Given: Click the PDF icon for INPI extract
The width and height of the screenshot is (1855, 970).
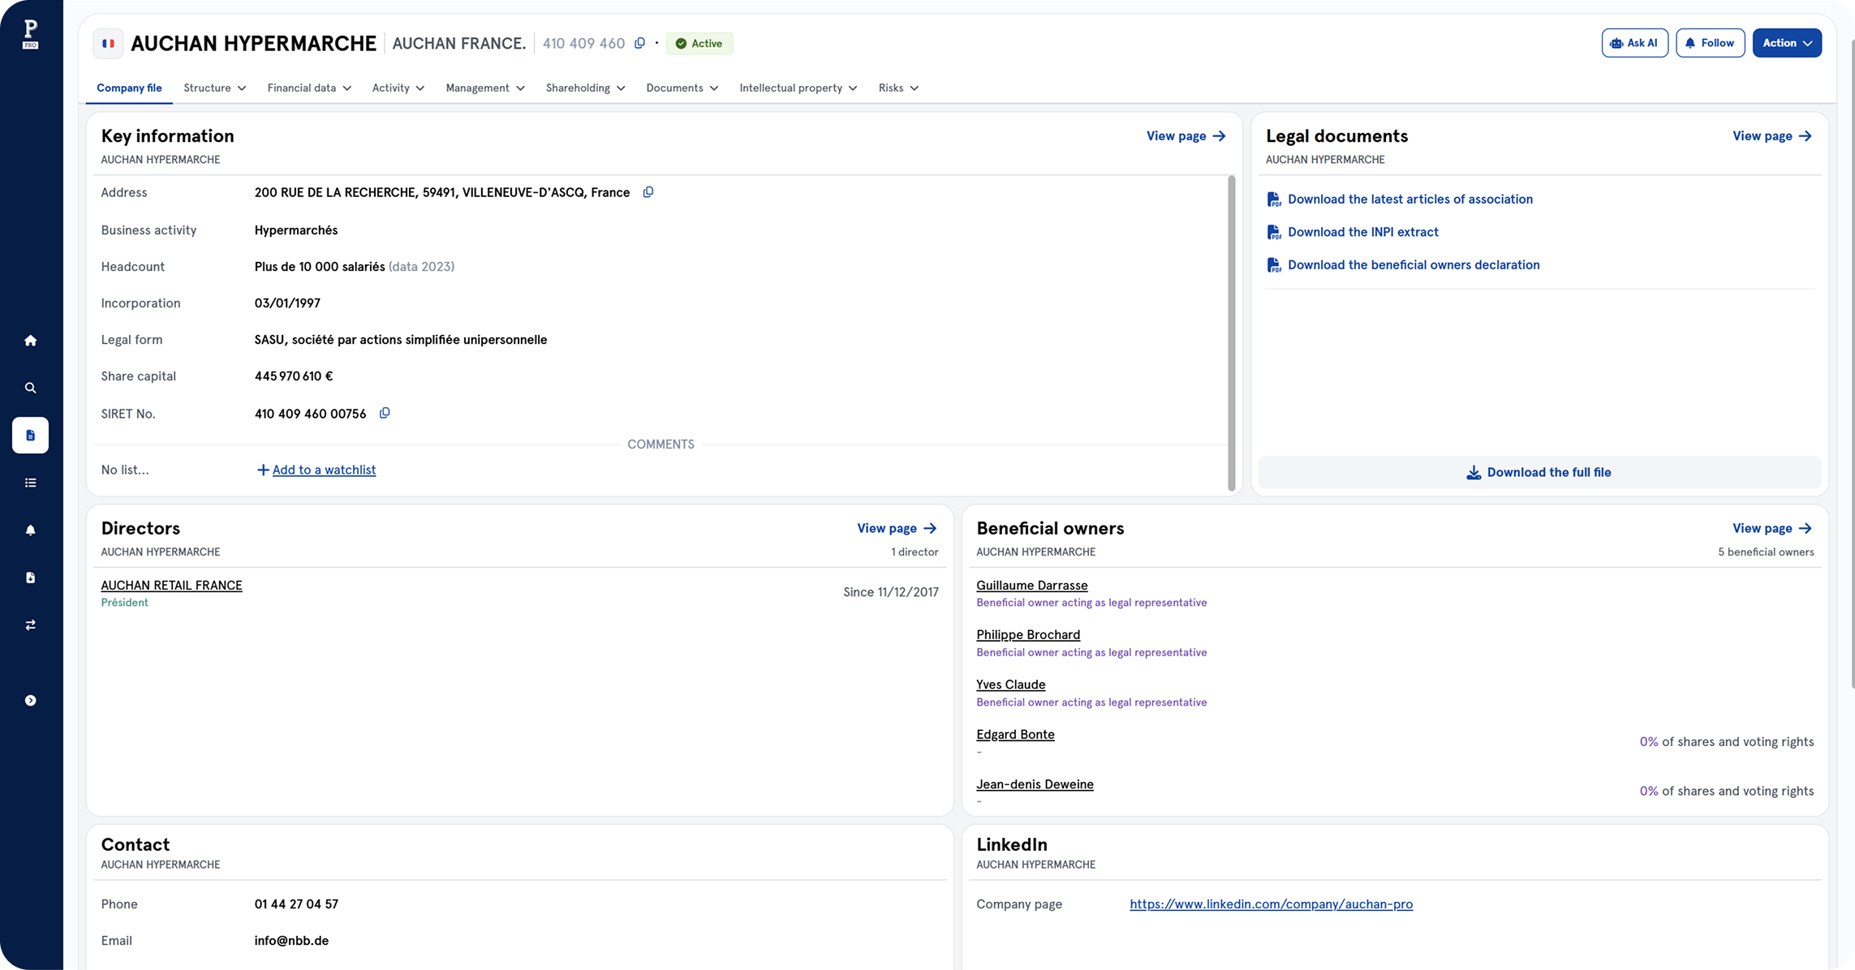Looking at the screenshot, I should pos(1274,232).
